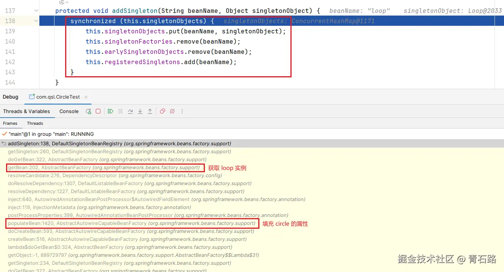Viewport: 504px width, 272px height.
Task: Click the ConcurrentHashMap@1171 inline value hint
Action: pos(333,21)
